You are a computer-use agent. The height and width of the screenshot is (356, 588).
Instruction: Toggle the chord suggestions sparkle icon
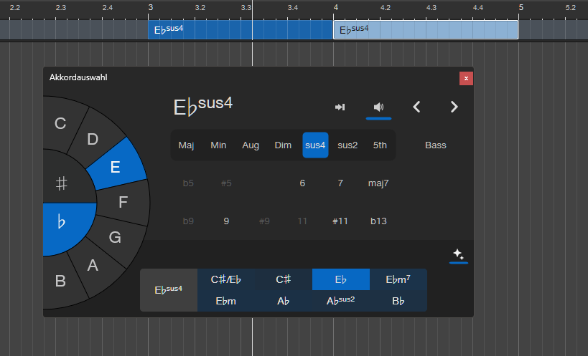pos(458,254)
